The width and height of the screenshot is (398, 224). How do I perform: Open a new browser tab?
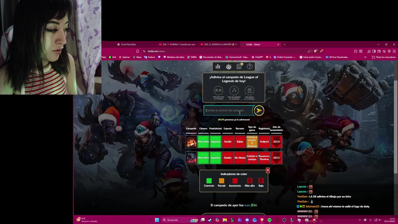(x=285, y=44)
